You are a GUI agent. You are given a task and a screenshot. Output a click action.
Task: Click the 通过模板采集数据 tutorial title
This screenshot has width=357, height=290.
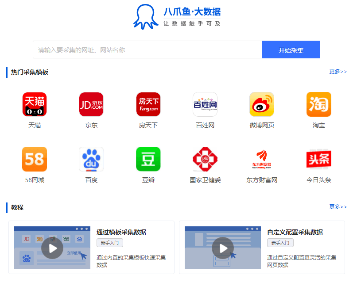click(x=121, y=232)
